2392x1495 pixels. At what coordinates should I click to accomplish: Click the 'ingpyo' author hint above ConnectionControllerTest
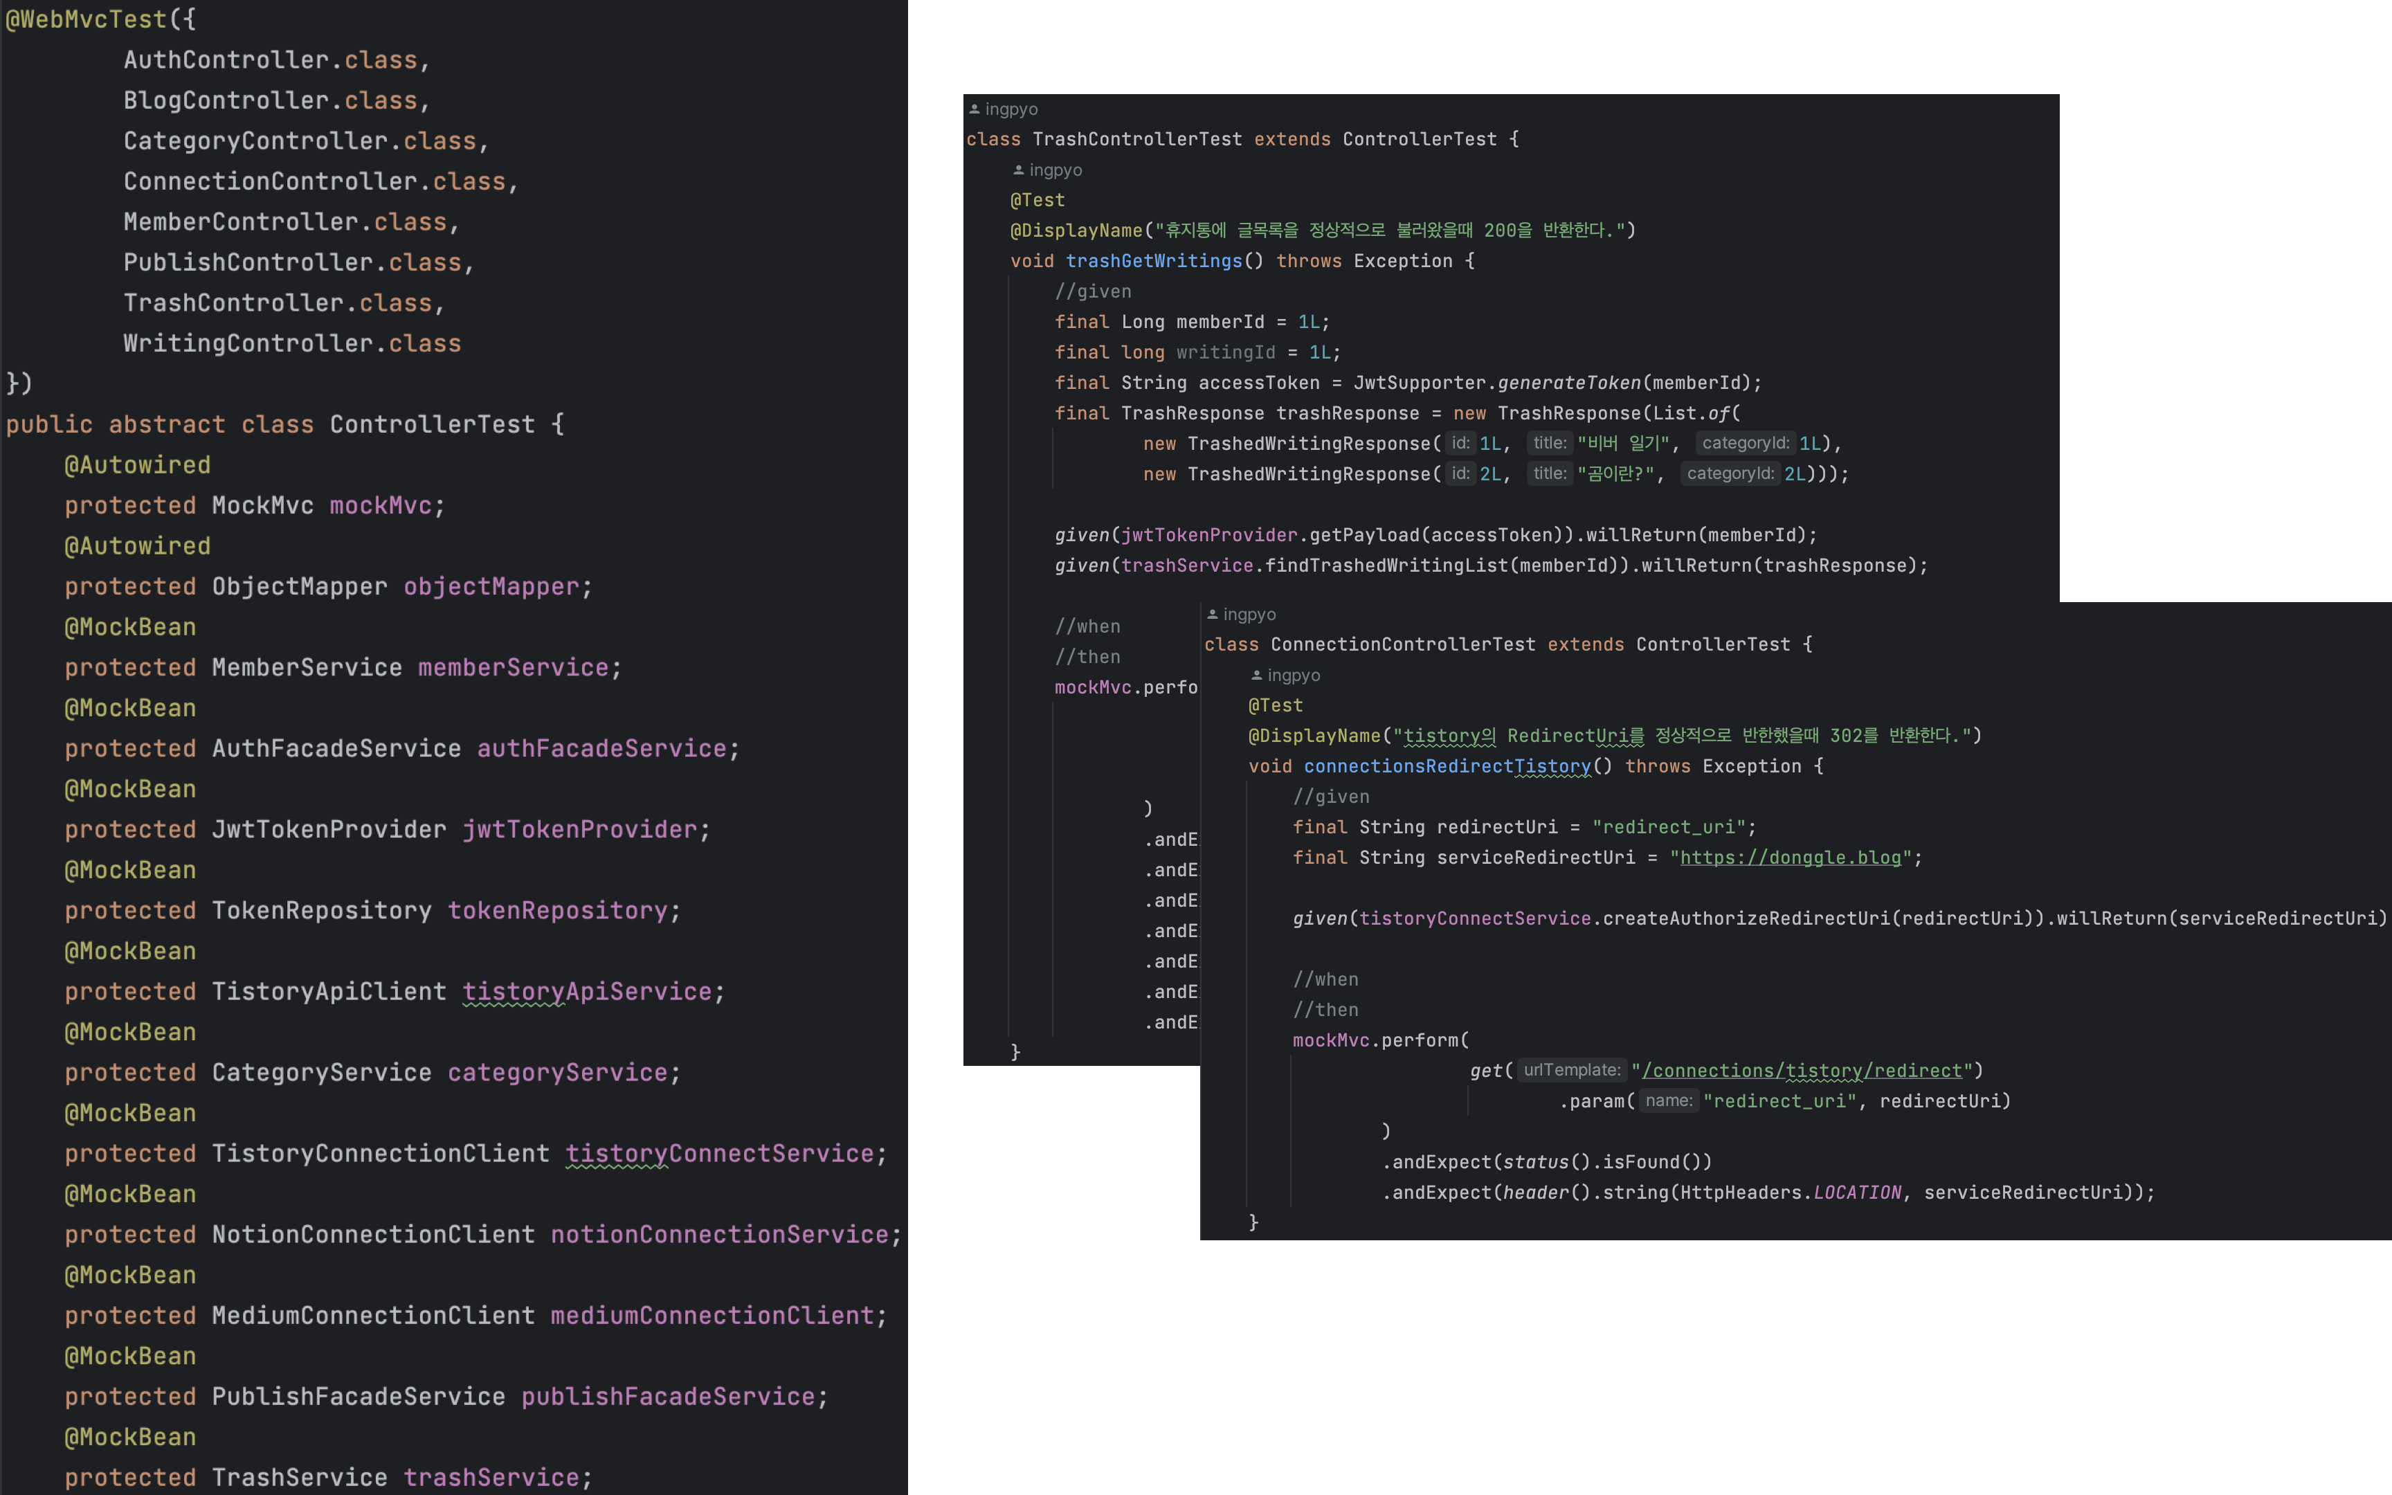pos(1249,614)
